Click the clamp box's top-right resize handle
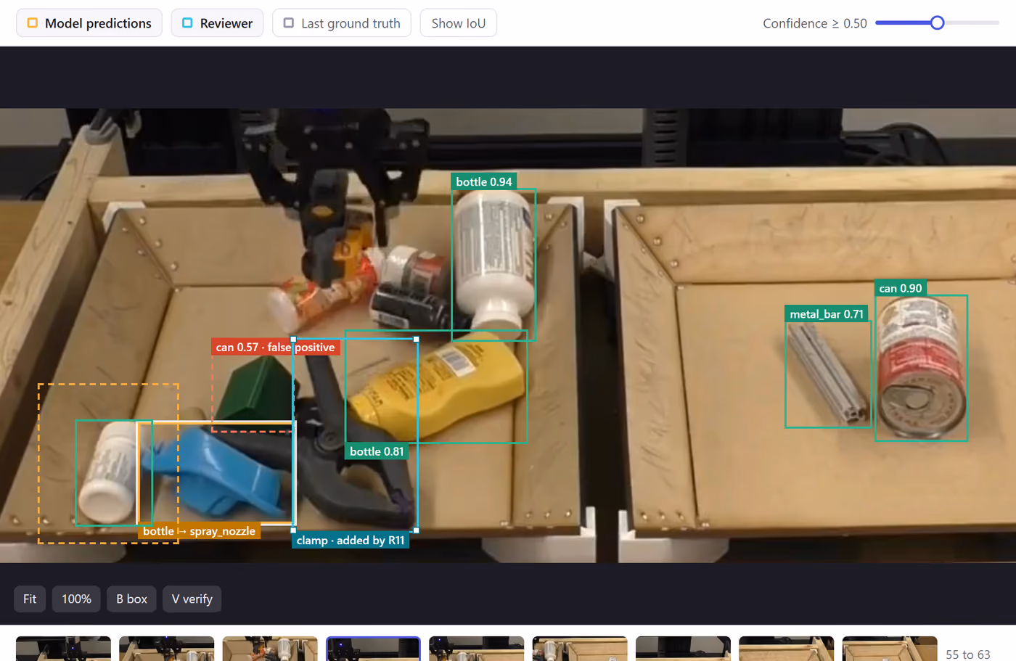 (417, 339)
